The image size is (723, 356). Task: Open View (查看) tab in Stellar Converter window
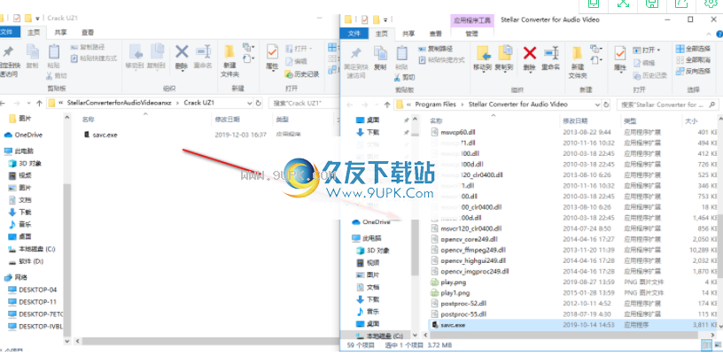click(435, 34)
